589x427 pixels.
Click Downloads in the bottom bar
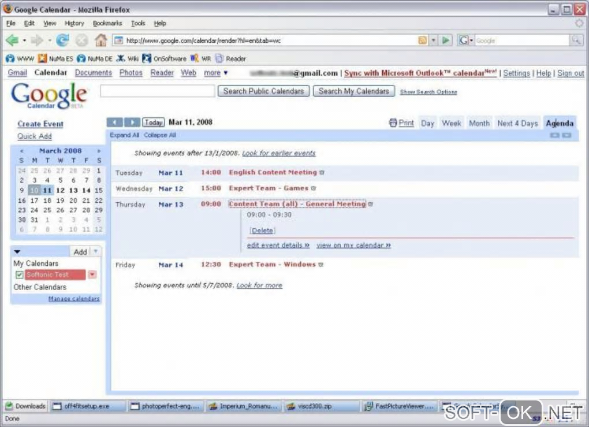point(25,406)
